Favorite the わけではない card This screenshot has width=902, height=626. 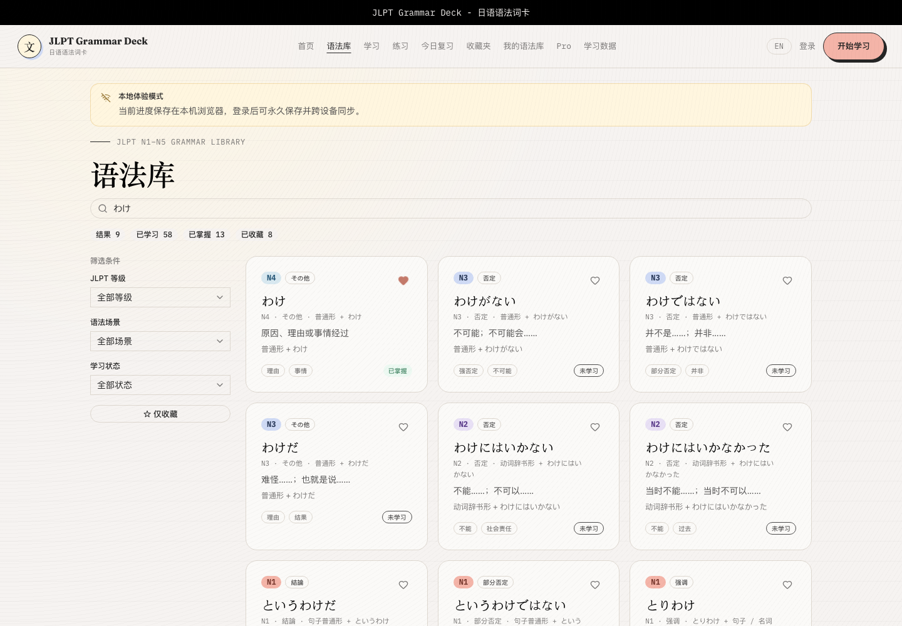[x=787, y=280]
